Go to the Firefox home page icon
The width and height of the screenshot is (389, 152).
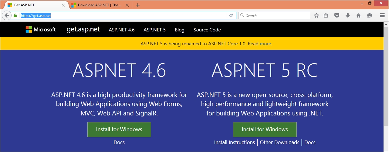point(359,15)
